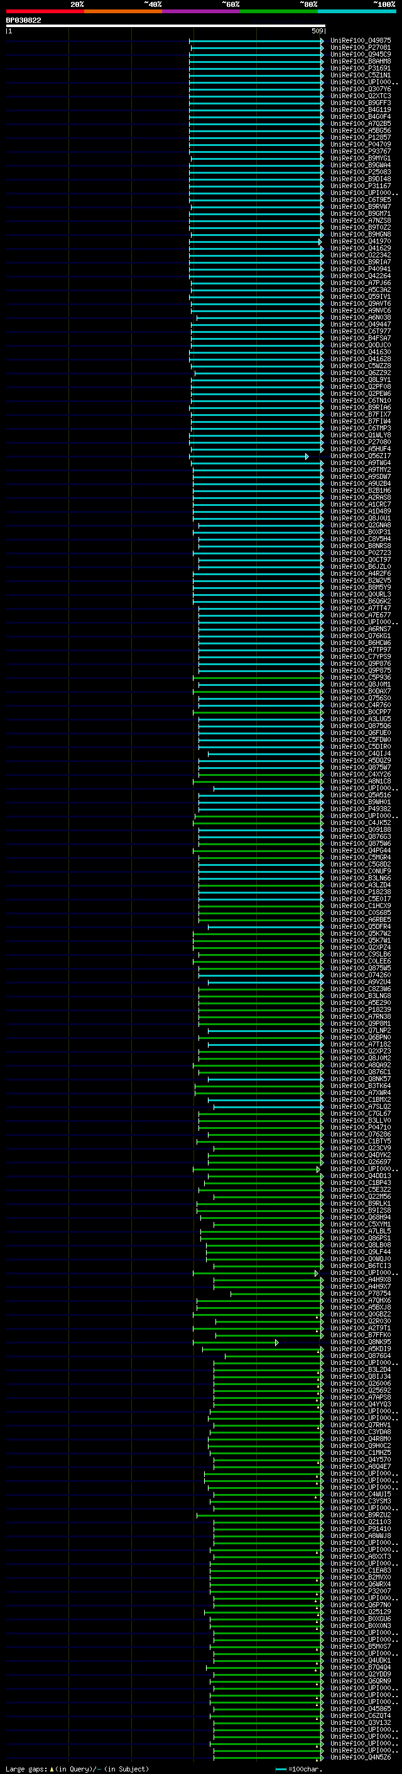The width and height of the screenshot is (402, 1774).
Task: Select the UniRef100_B0CPP7 label
Action: [x=361, y=712]
